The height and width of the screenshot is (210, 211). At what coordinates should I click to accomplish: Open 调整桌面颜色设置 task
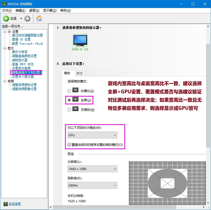tap(24, 56)
